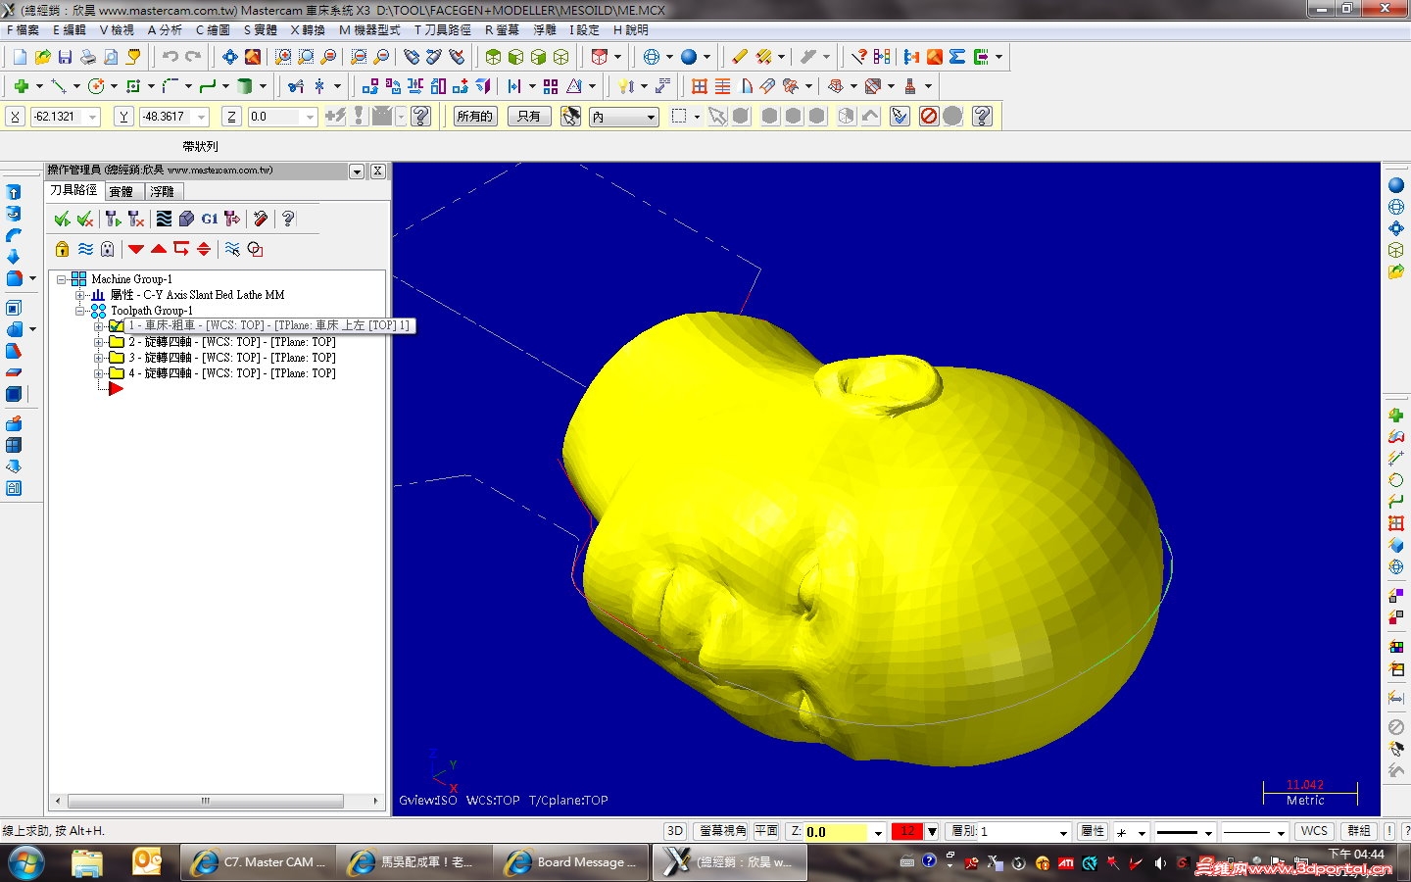
Task: Open the 層別 level dropdown in status bar
Action: tap(1063, 832)
